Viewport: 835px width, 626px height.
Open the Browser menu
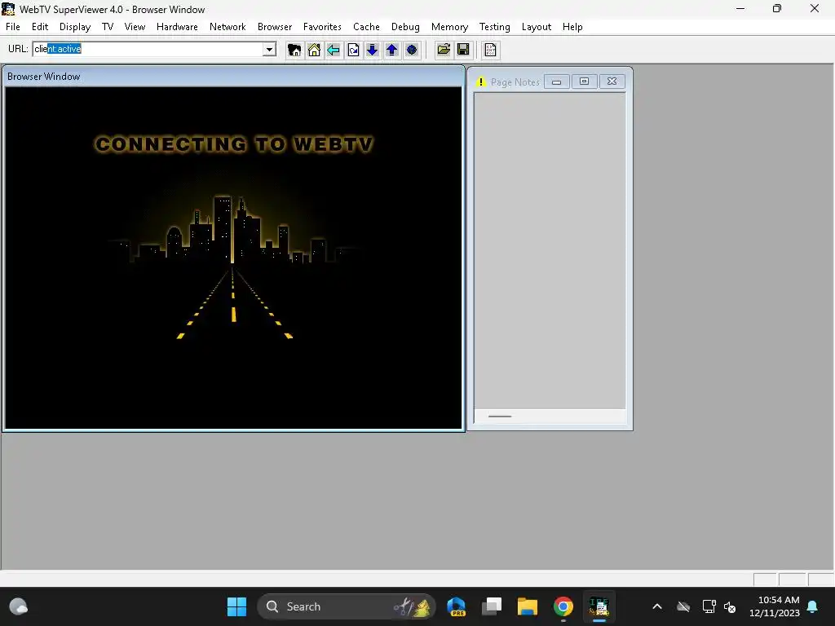click(275, 27)
